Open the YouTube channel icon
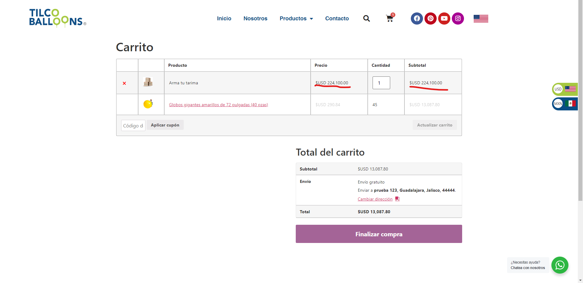This screenshot has height=283, width=583. (444, 19)
